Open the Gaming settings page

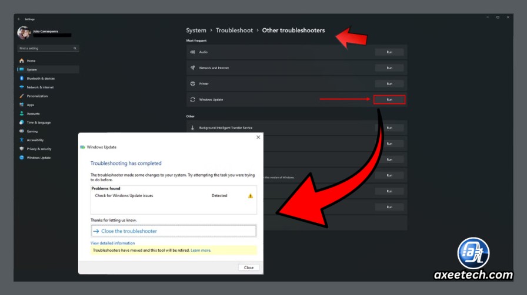(x=32, y=131)
